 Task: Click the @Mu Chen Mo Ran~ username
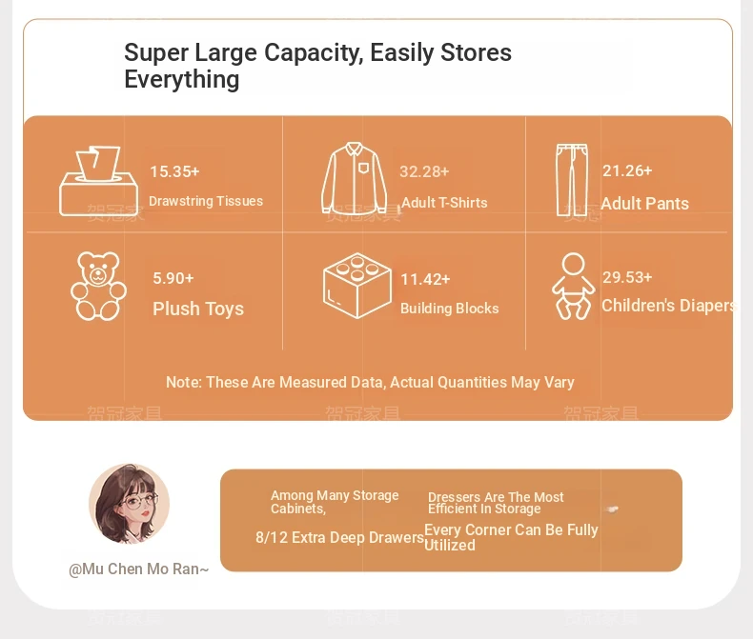(139, 569)
